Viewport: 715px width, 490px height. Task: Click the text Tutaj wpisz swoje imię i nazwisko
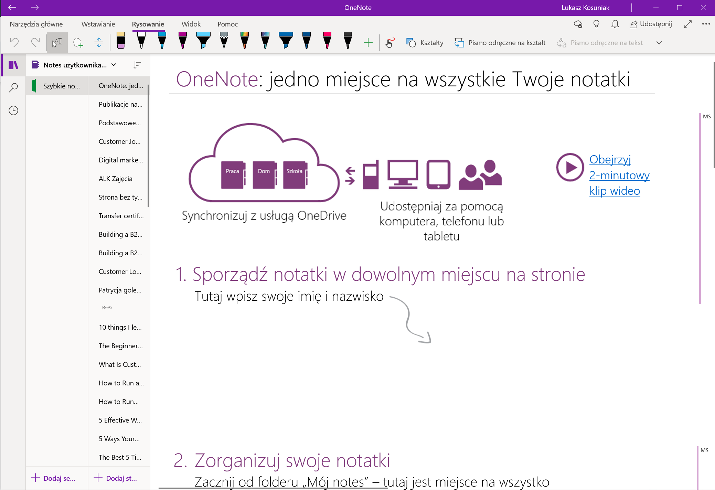pyautogui.click(x=289, y=296)
